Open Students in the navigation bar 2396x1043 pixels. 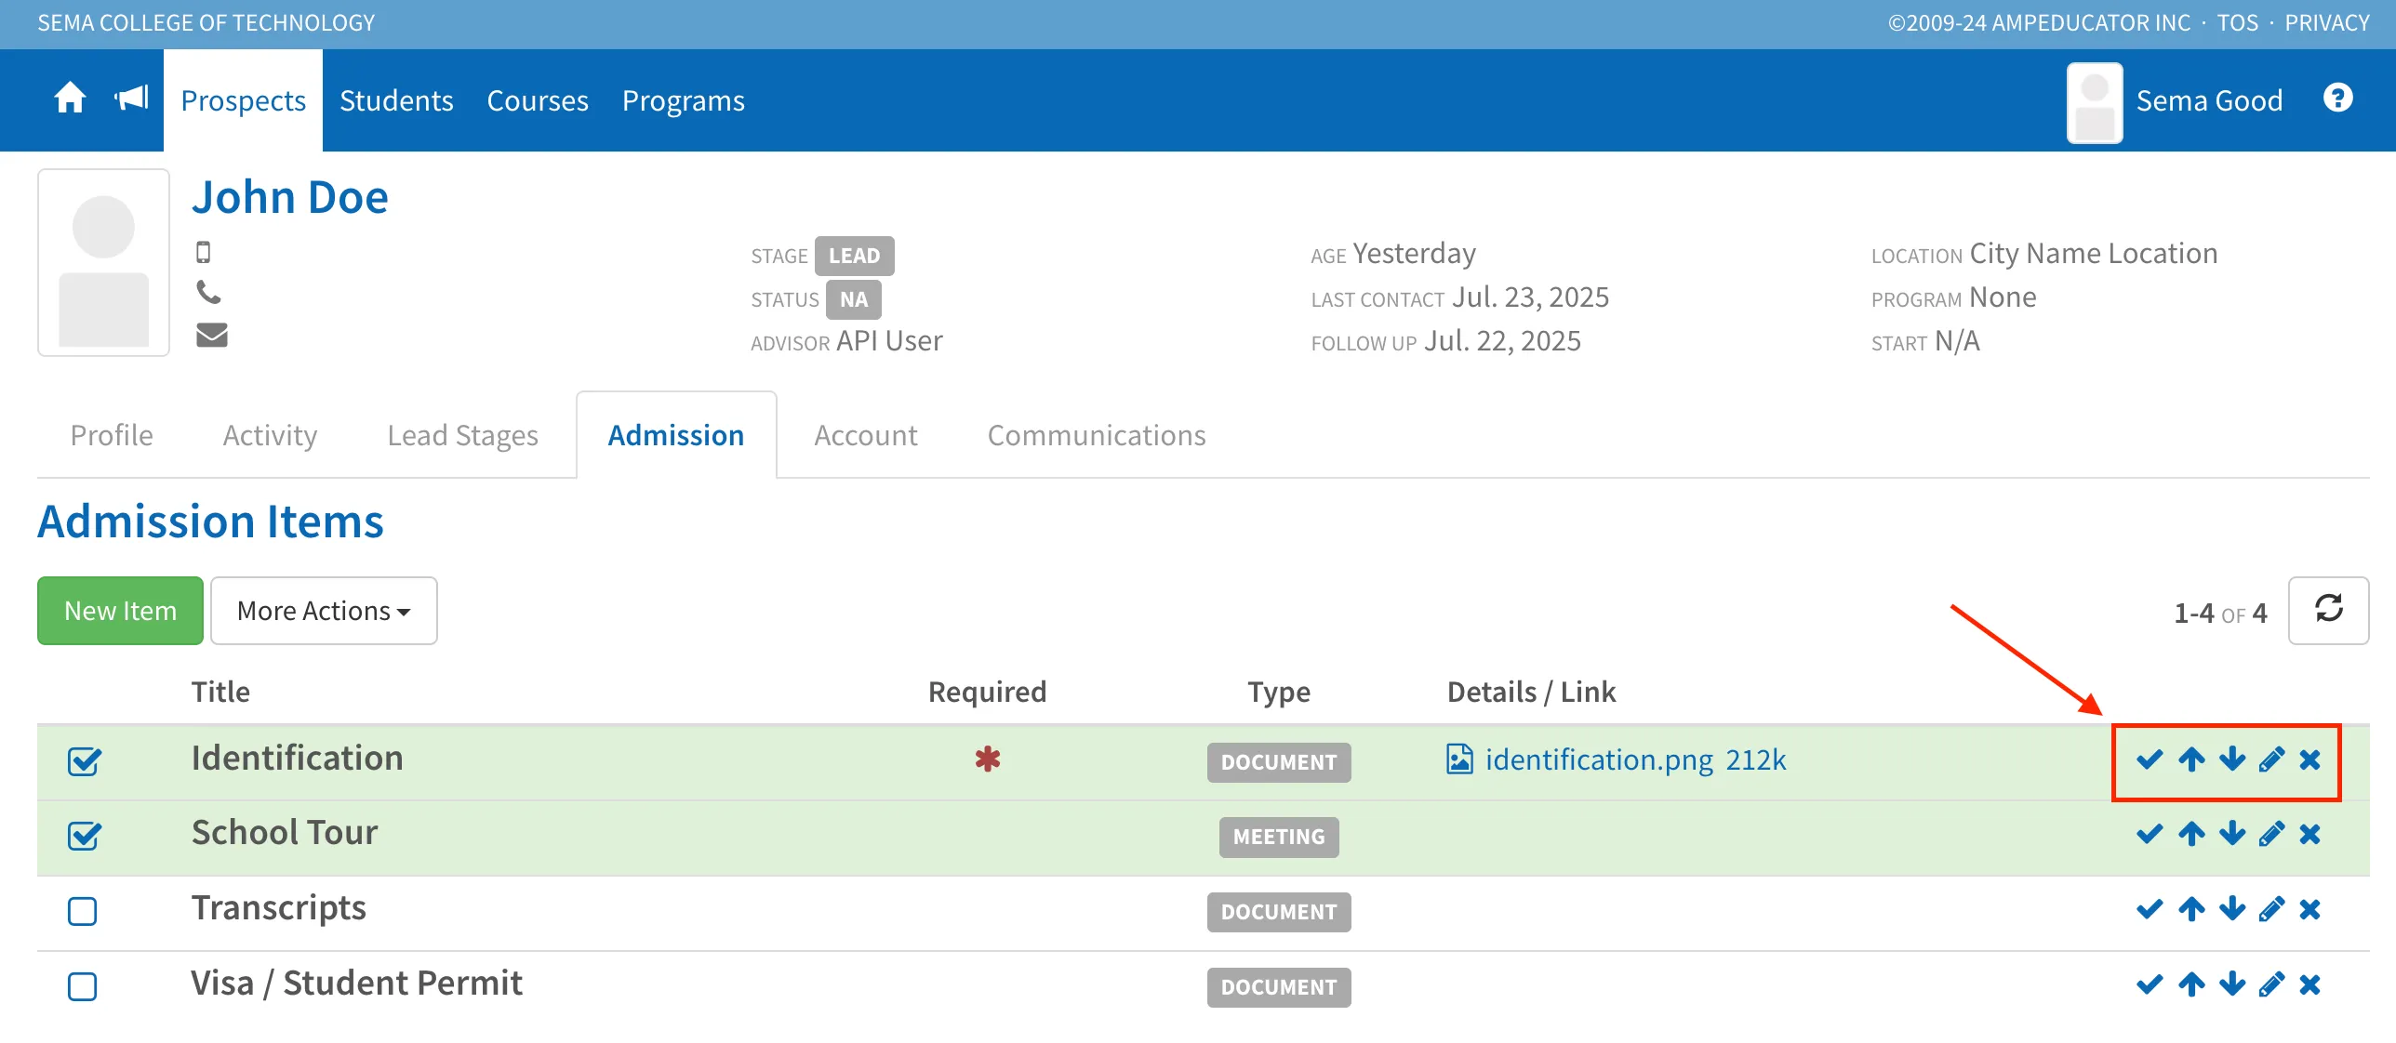396,100
